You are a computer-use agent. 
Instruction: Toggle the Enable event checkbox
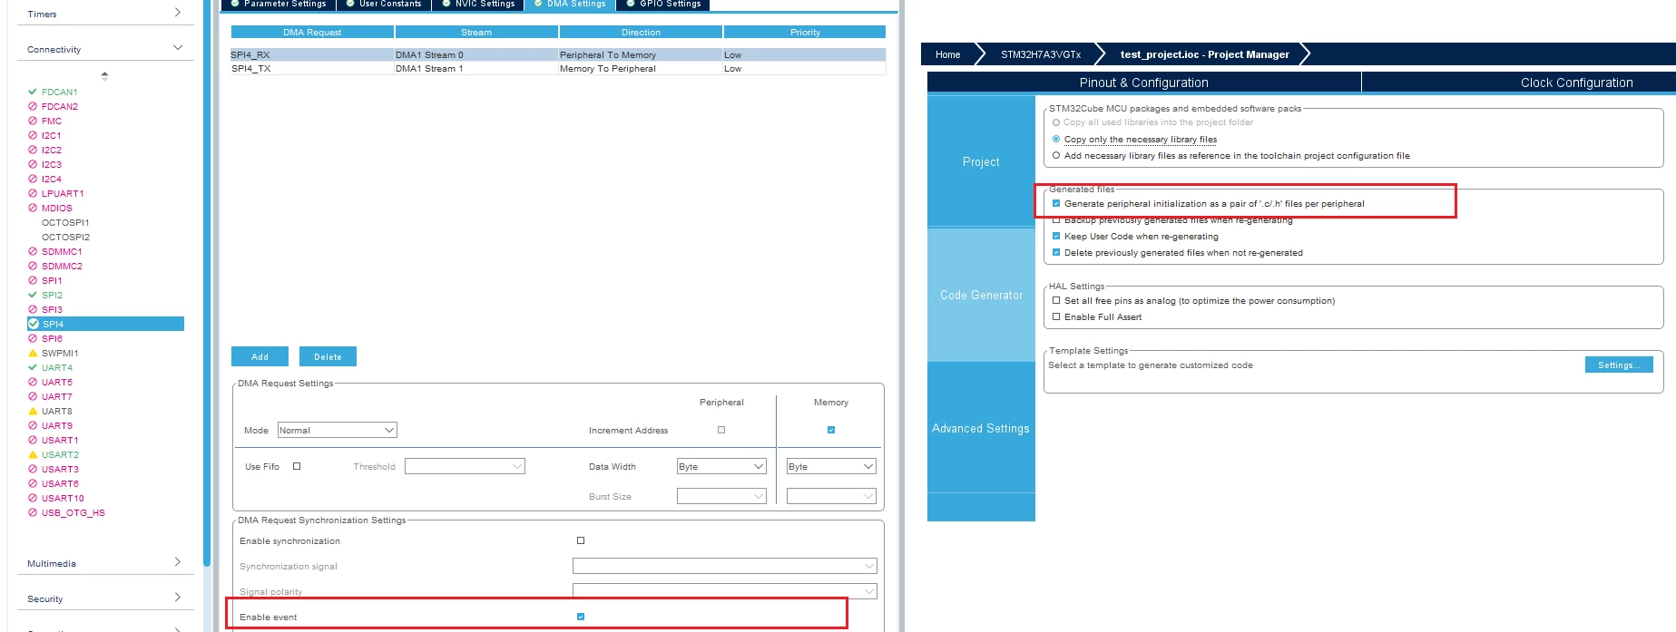coord(581,617)
